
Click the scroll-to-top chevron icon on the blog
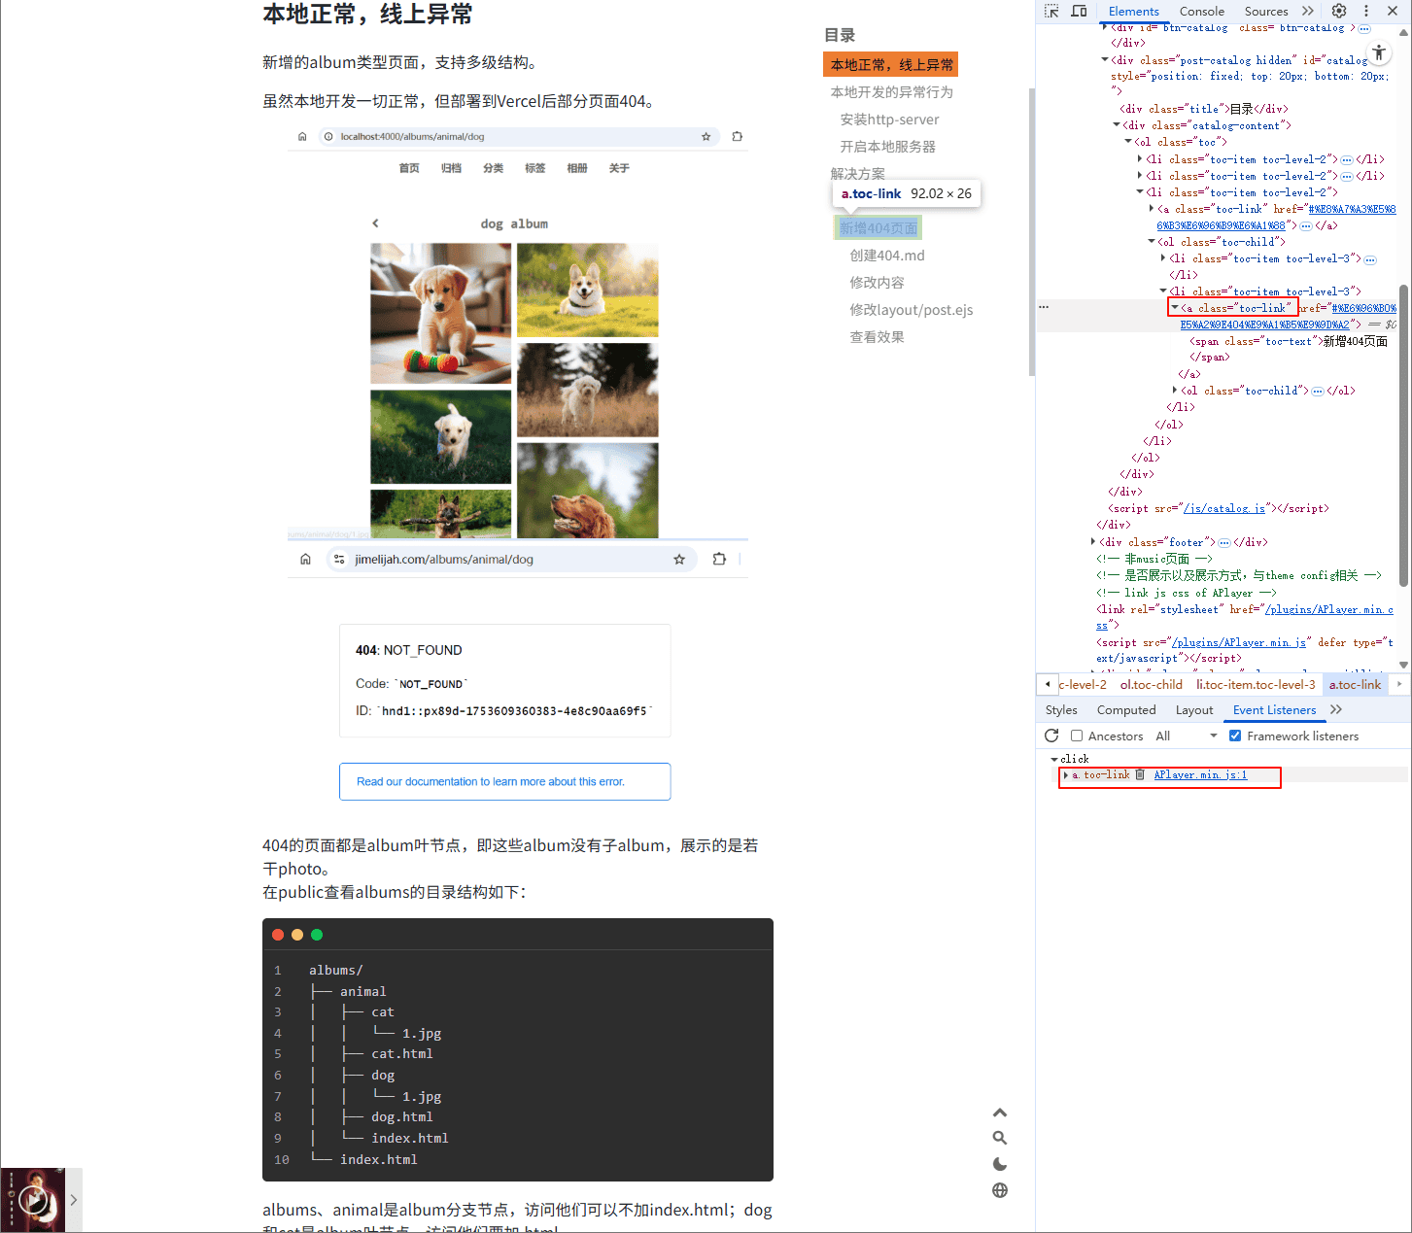point(1000,1113)
